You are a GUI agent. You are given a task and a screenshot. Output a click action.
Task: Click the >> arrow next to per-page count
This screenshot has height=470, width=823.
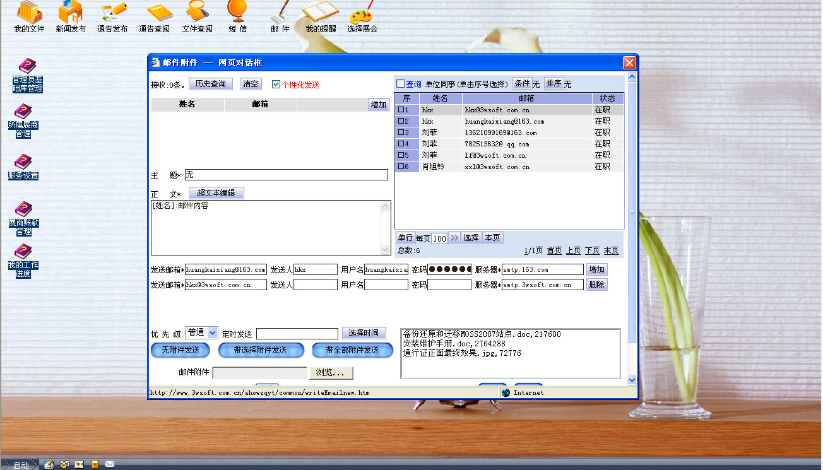click(x=454, y=238)
